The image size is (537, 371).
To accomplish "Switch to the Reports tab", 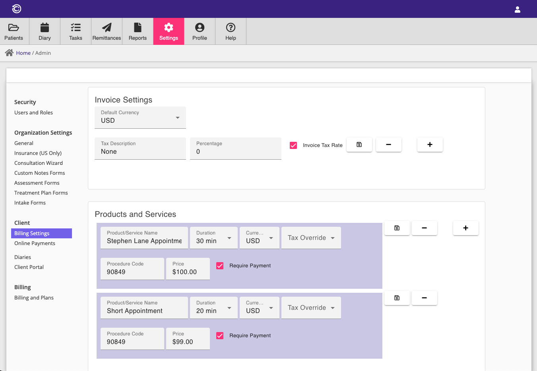I will pos(138,31).
